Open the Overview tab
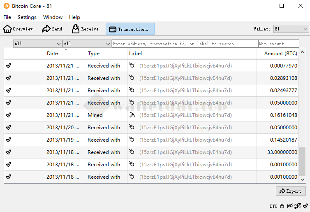 click(x=18, y=29)
